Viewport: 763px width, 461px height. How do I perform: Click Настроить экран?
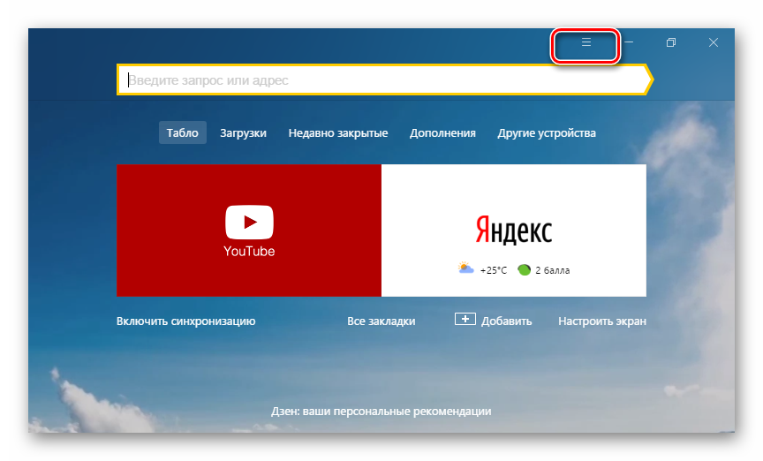(602, 321)
